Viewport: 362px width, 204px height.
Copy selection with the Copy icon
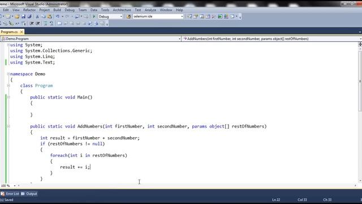(x=43, y=16)
